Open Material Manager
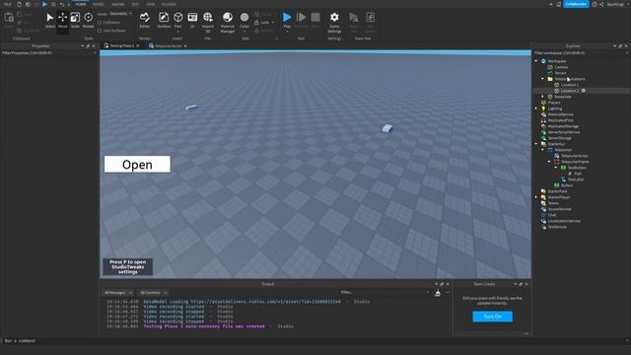This screenshot has width=631, height=355. click(x=228, y=22)
